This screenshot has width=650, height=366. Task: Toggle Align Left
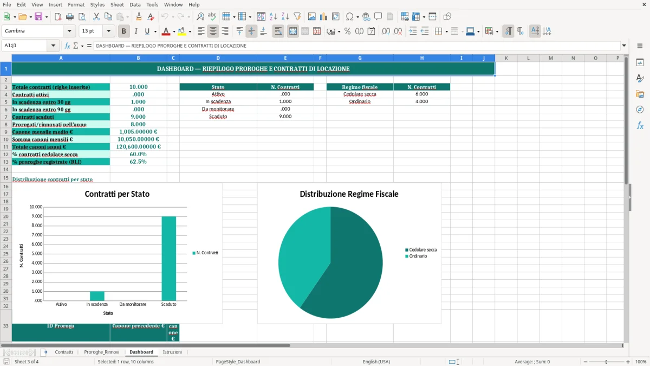[x=201, y=31]
